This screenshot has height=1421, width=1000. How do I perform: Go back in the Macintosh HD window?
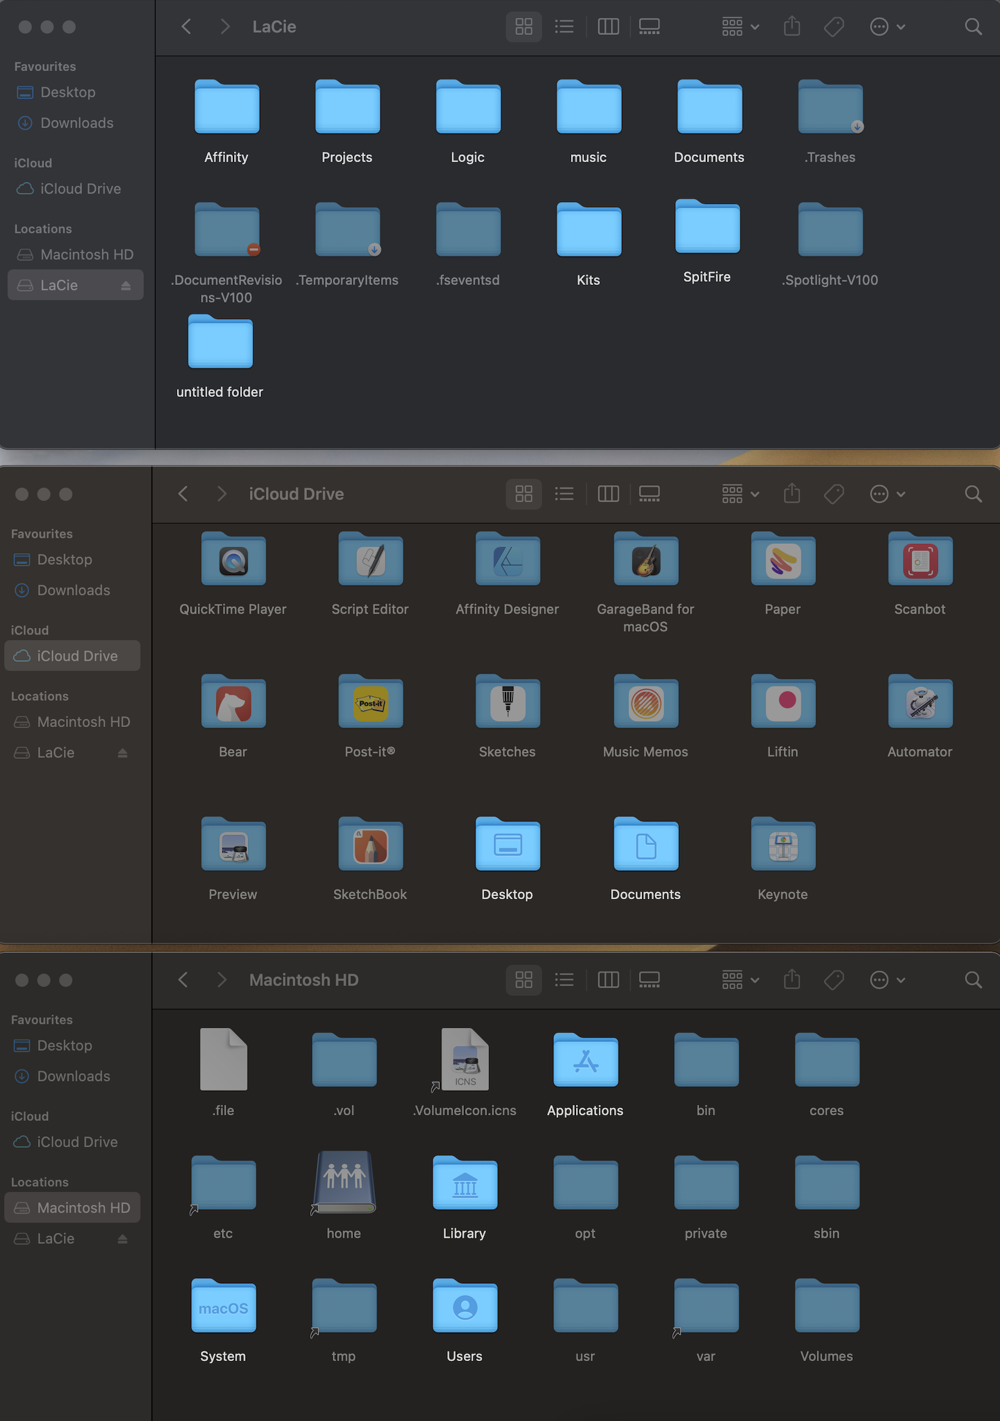pos(183,980)
